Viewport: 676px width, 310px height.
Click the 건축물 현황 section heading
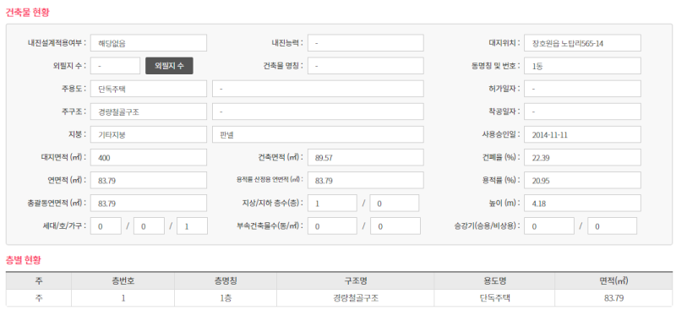pos(27,12)
